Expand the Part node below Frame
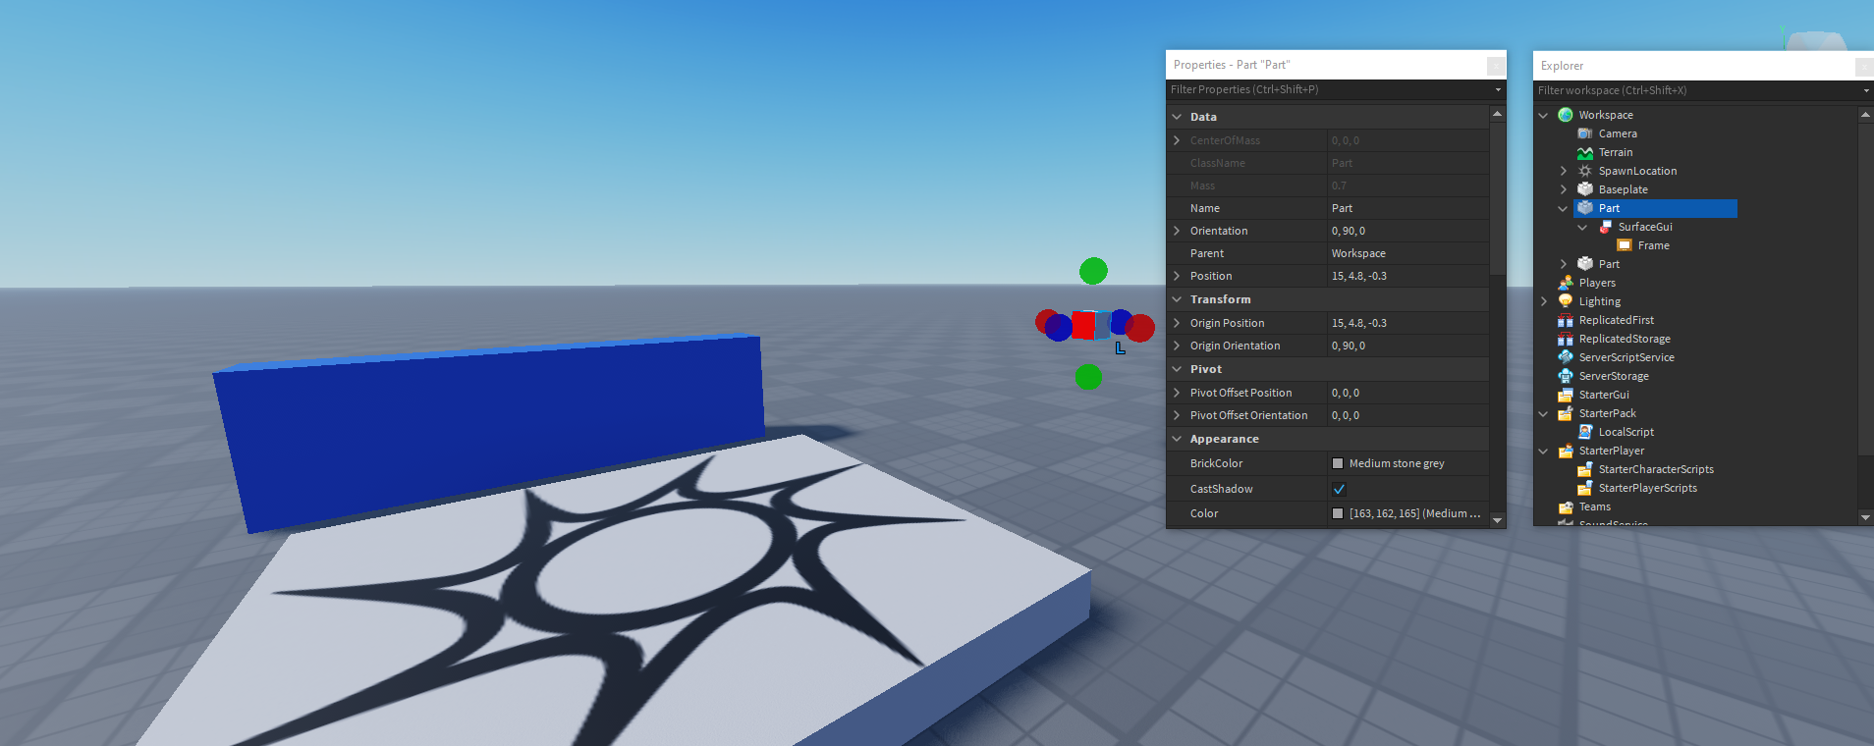This screenshot has width=1874, height=746. tap(1564, 264)
